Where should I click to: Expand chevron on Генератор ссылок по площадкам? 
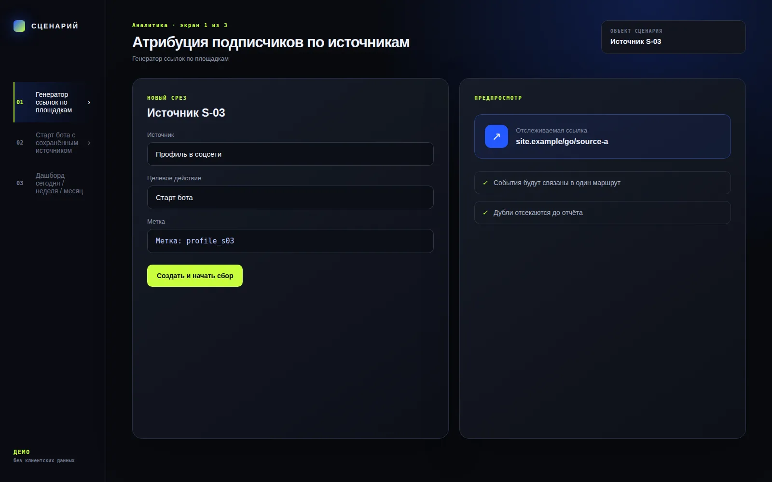(x=89, y=102)
